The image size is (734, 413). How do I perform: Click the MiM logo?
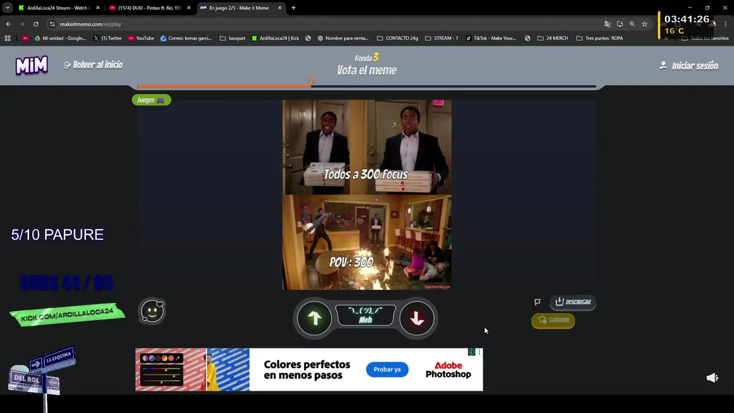pyautogui.click(x=32, y=65)
